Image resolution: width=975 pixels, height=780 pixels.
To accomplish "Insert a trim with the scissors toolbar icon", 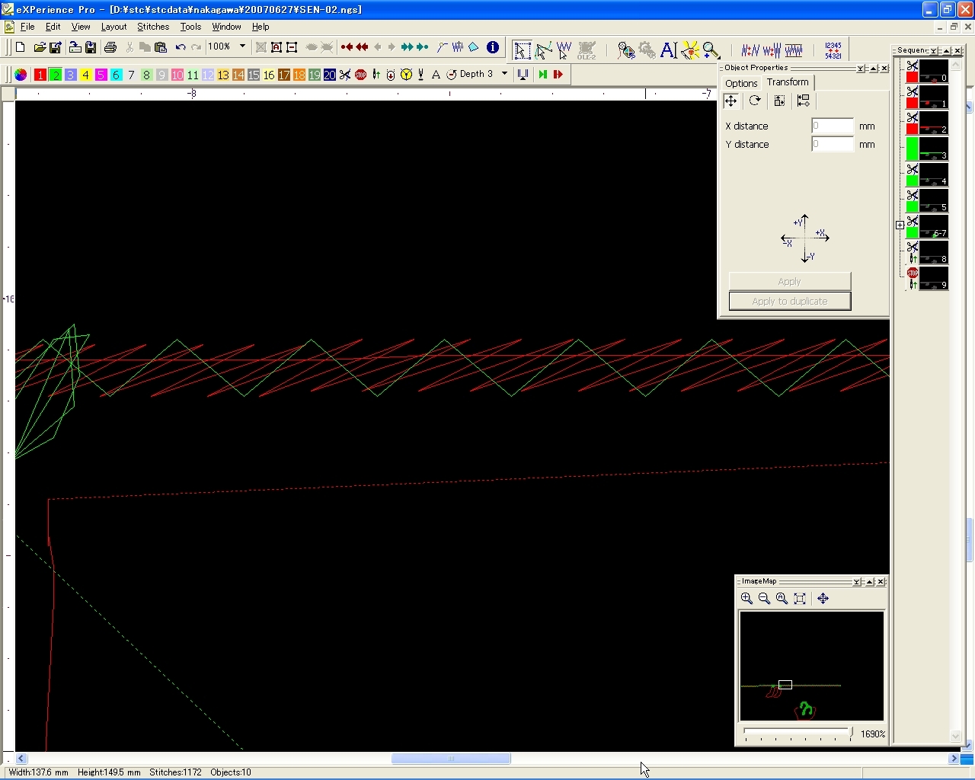I will (345, 75).
